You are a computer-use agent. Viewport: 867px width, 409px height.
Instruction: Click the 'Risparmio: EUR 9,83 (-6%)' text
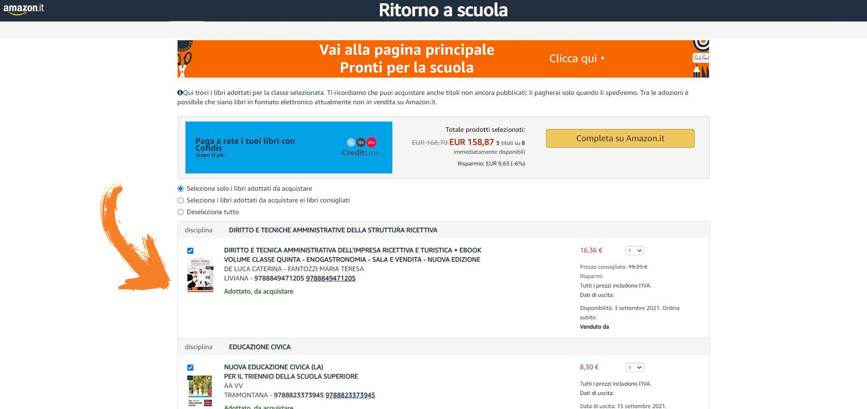click(x=491, y=164)
